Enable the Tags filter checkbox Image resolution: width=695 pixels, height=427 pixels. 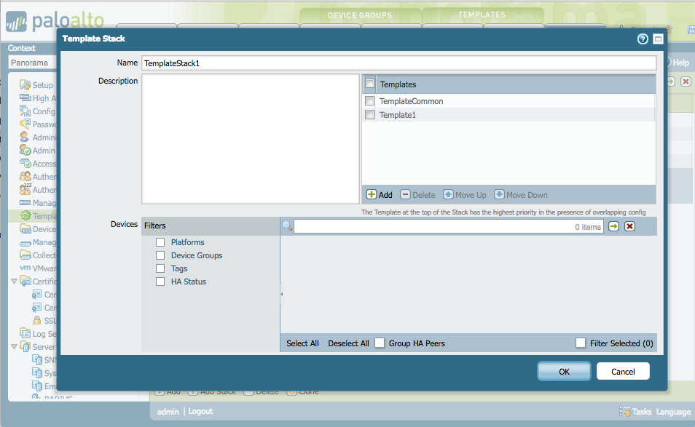coord(160,268)
